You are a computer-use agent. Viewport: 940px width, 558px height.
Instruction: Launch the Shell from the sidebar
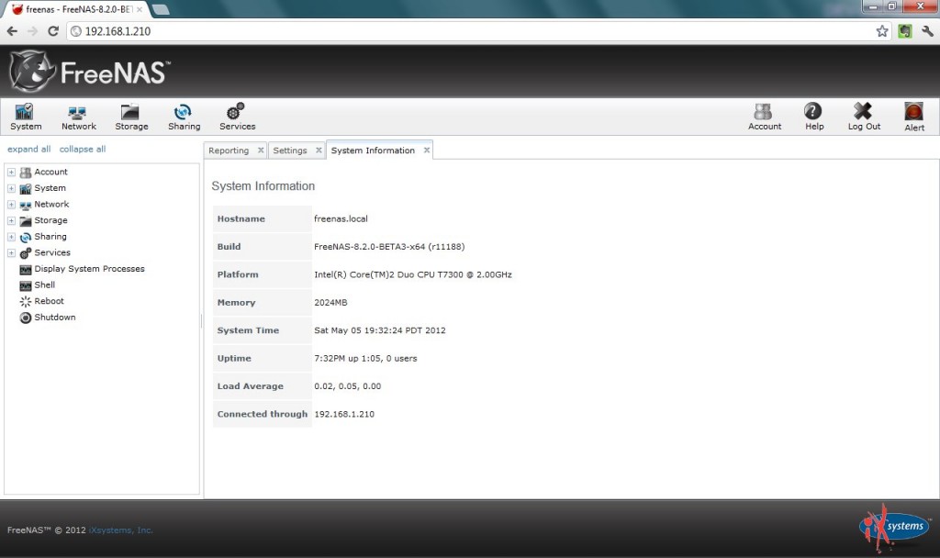pyautogui.click(x=42, y=285)
